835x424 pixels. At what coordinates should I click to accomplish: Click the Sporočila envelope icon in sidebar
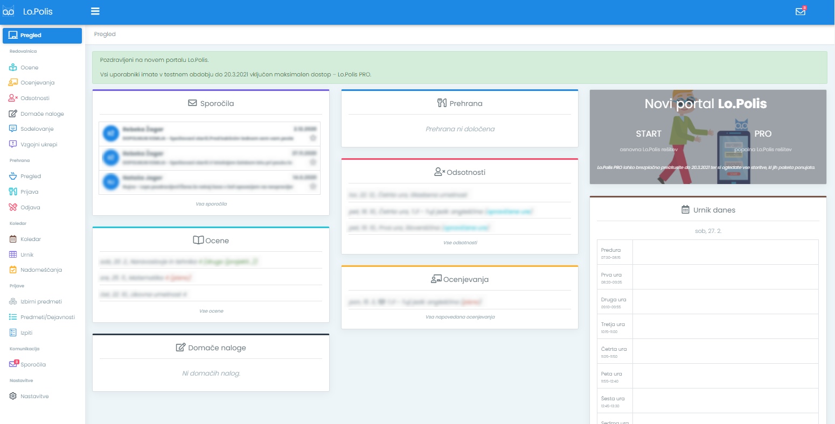tap(13, 364)
